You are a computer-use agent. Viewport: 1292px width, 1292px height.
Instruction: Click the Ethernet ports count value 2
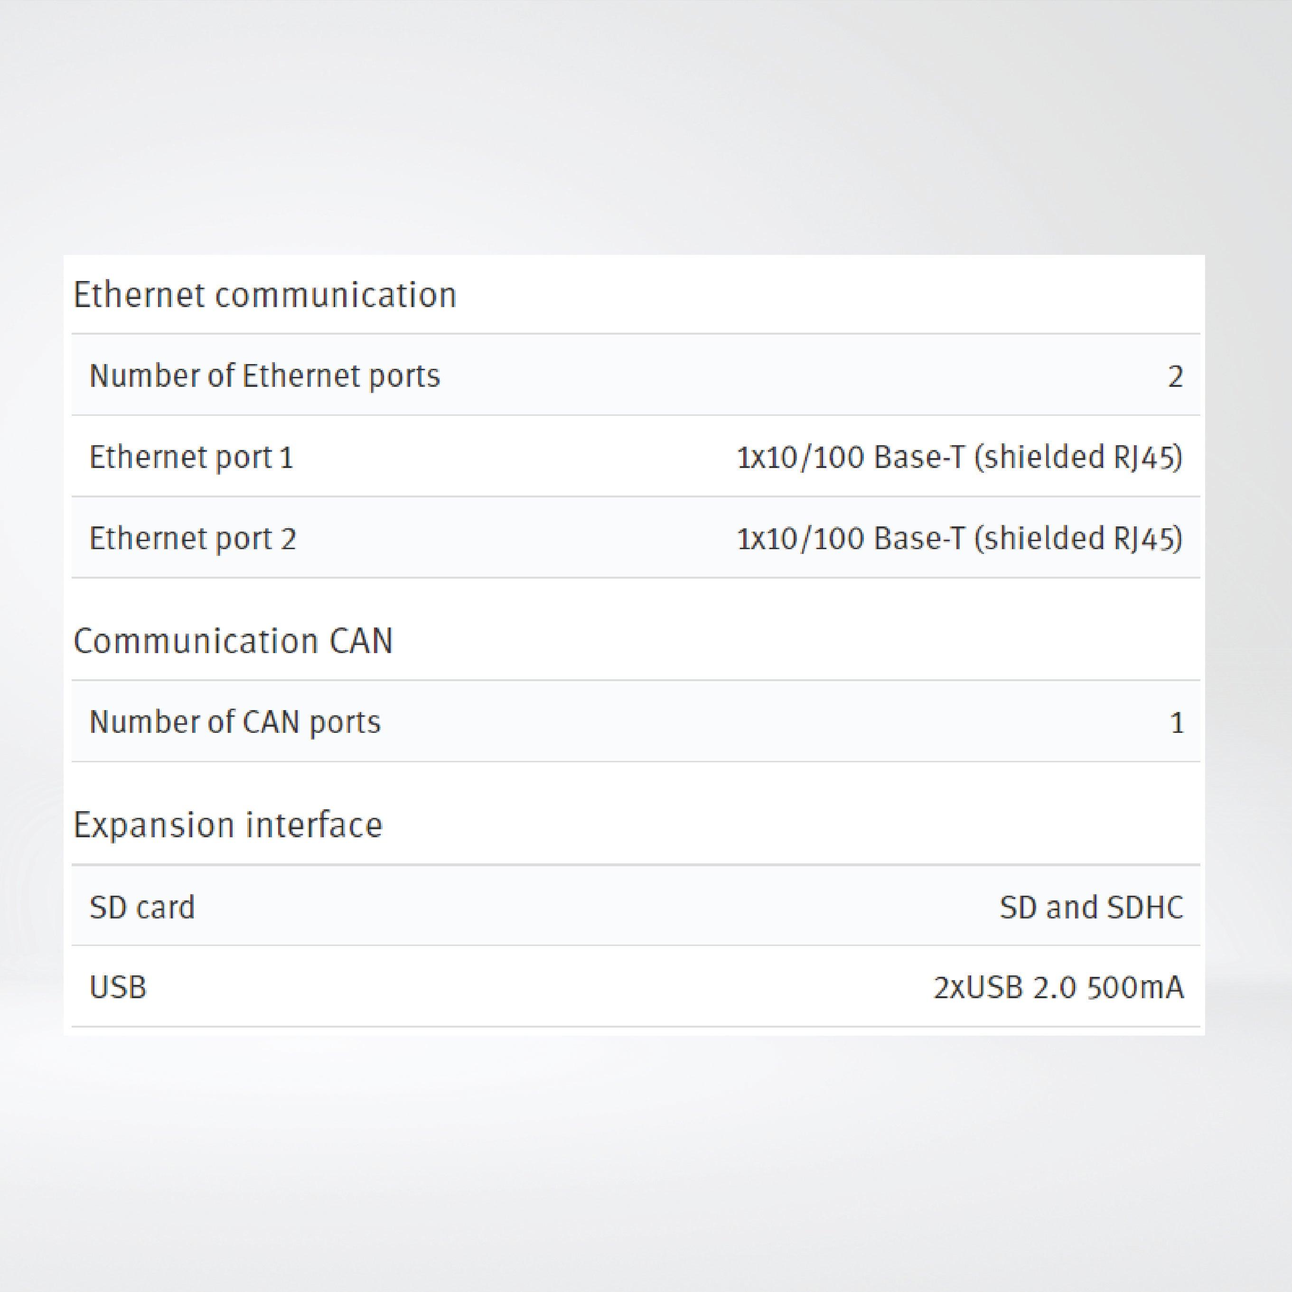tap(1175, 377)
